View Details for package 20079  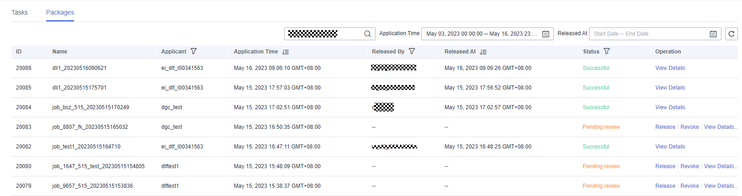pyautogui.click(x=719, y=186)
